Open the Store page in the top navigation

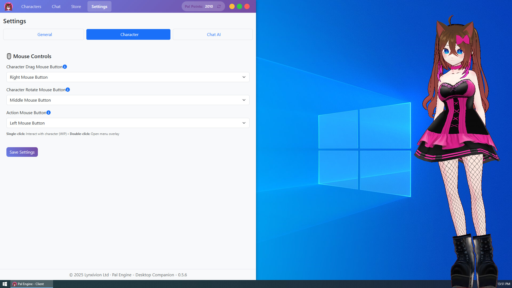(76, 6)
